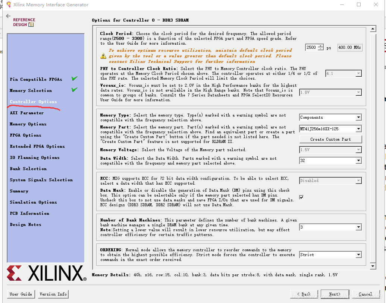Click the Version Info button

(53, 294)
